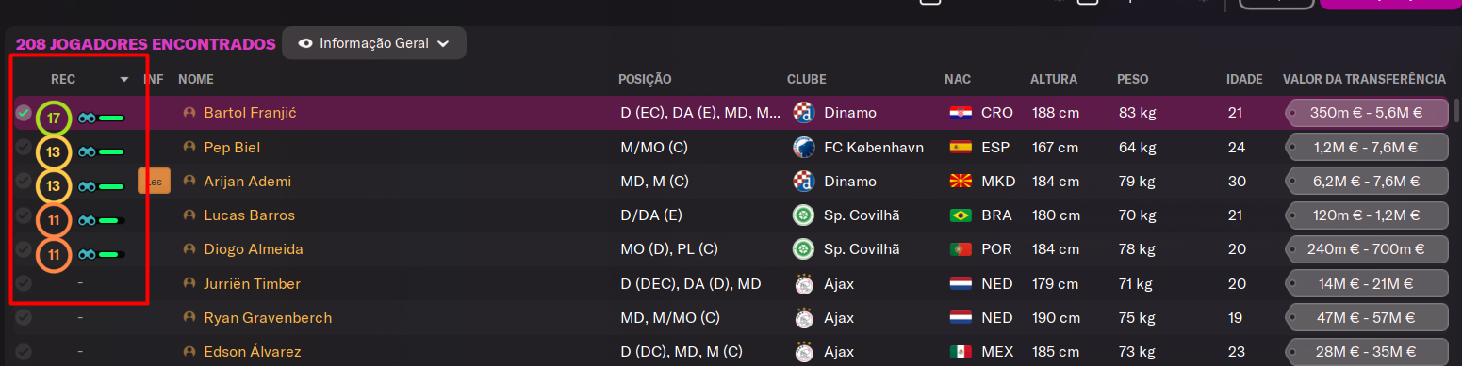Viewport: 1462px width, 366px height.
Task: Click the FC København club badge
Action: pyautogui.click(x=804, y=148)
